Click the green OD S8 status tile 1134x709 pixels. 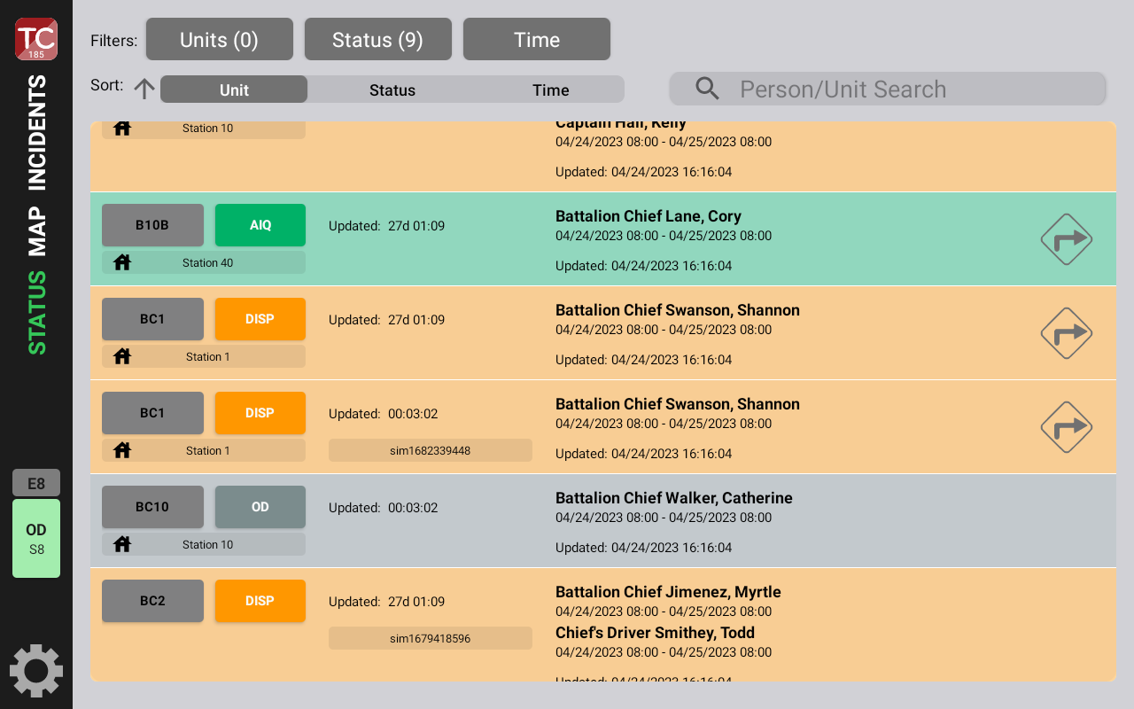(x=36, y=538)
